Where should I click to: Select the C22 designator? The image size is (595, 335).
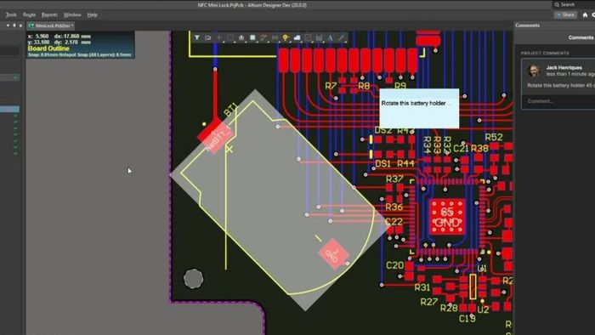(x=394, y=222)
